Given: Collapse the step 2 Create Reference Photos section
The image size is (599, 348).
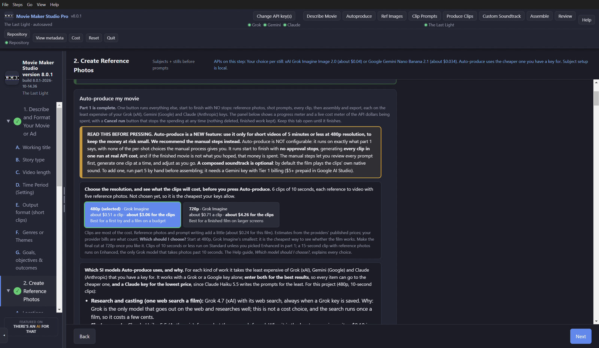Looking at the screenshot, I should (x=8, y=291).
